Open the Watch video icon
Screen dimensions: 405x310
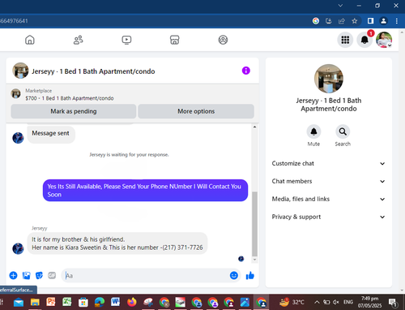coord(126,40)
